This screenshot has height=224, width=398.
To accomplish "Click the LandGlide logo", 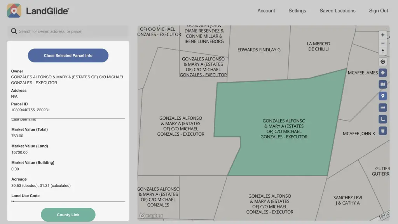I will click(38, 11).
